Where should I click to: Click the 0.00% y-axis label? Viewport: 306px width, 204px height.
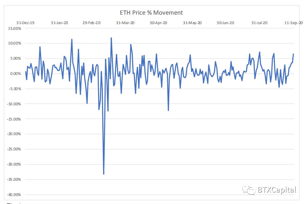[15, 74]
